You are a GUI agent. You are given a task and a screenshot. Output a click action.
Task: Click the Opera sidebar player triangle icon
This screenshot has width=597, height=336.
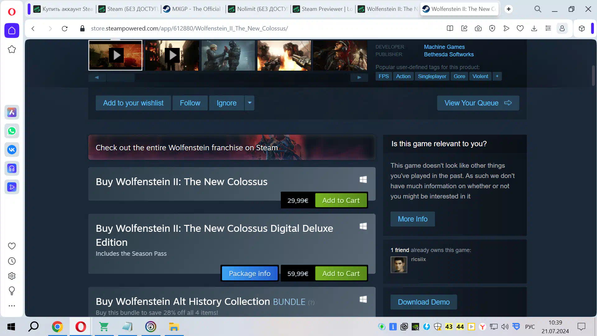click(12, 187)
